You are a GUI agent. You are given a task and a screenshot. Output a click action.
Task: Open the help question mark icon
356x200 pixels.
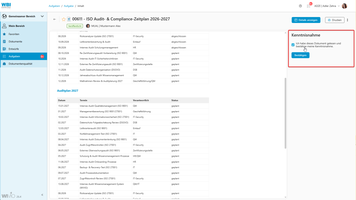pyautogui.click(x=300, y=6)
